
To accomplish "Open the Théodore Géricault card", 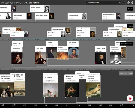I will pyautogui.click(x=61, y=29).
